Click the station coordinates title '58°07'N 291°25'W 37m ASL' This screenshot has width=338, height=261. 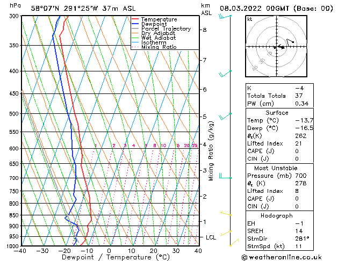point(83,9)
